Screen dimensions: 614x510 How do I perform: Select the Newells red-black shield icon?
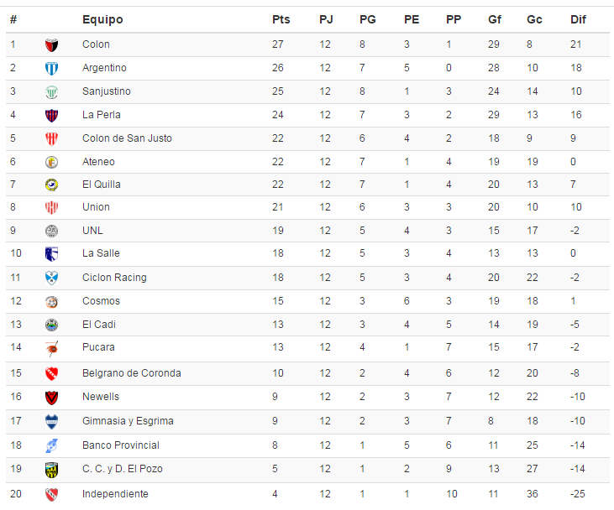[51, 398]
